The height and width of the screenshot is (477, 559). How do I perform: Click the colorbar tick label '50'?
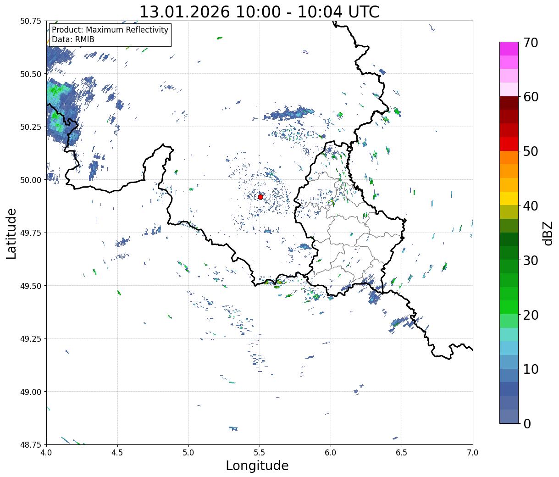click(530, 151)
